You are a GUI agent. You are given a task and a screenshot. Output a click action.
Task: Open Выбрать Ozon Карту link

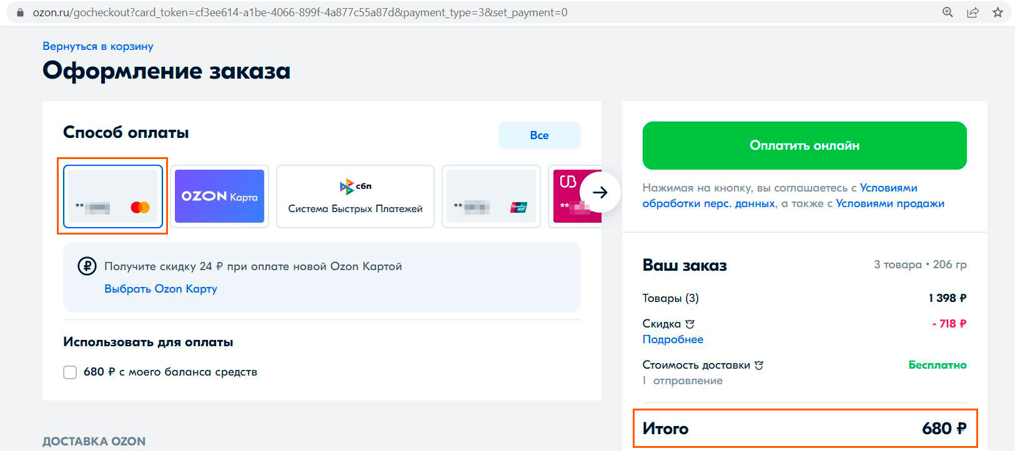pos(161,289)
